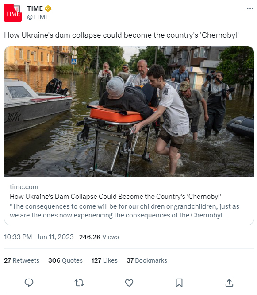
Task: Open the flood rescue photo thumbnail
Action: (129, 111)
